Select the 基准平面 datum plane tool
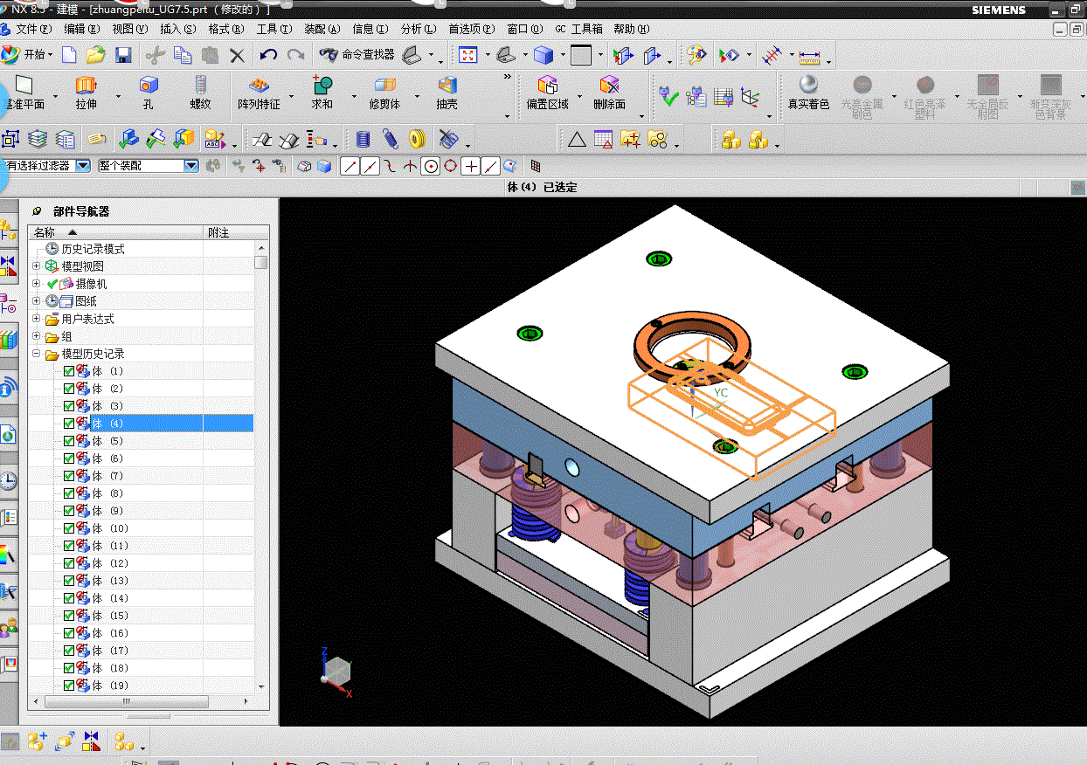Screen dimensions: 1087x765 point(24,93)
